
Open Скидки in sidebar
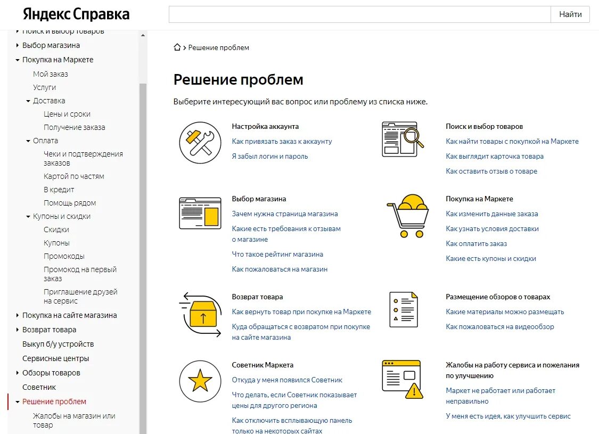pyautogui.click(x=56, y=230)
